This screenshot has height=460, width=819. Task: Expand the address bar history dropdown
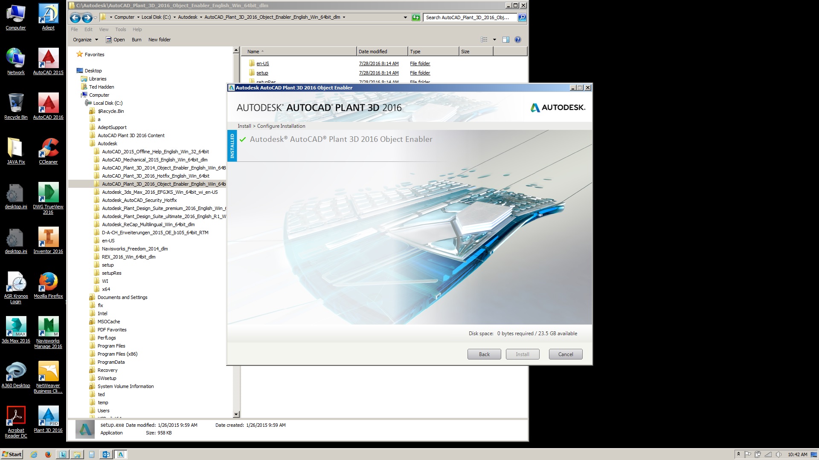click(405, 17)
